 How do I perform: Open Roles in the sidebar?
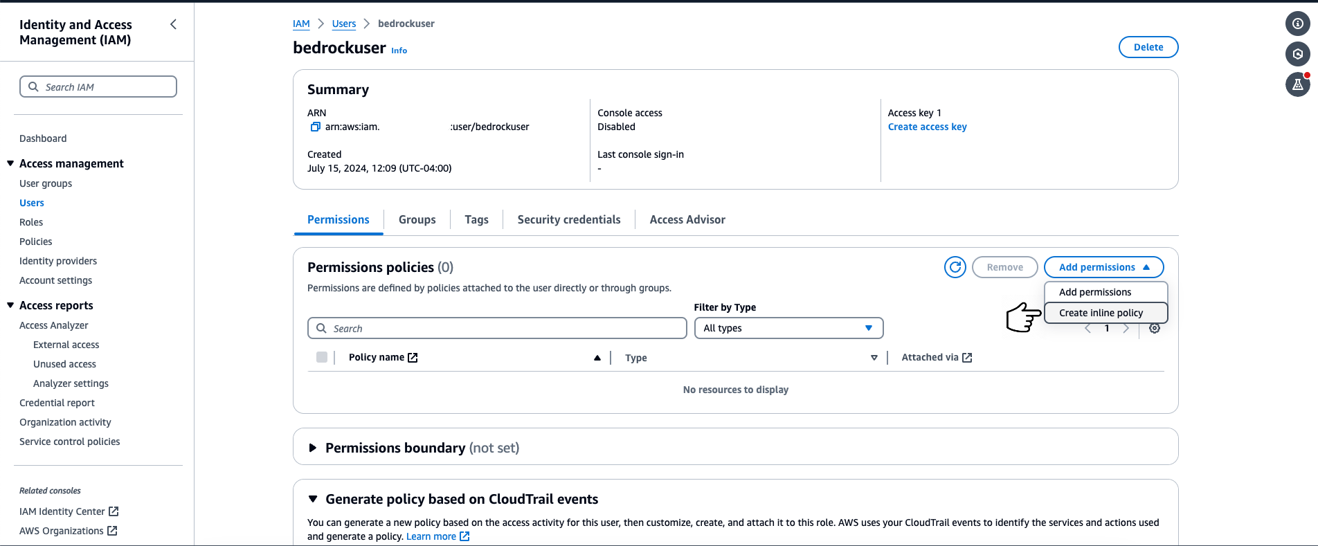[x=31, y=222]
